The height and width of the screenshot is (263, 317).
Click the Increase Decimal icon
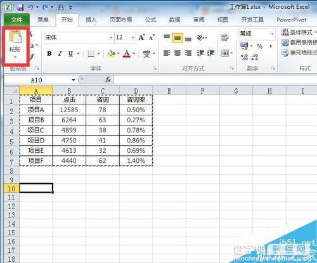(x=245, y=57)
